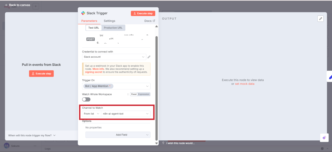Click the pencil icon next to Slack account
This screenshot has width=332, height=152.
[149, 57]
